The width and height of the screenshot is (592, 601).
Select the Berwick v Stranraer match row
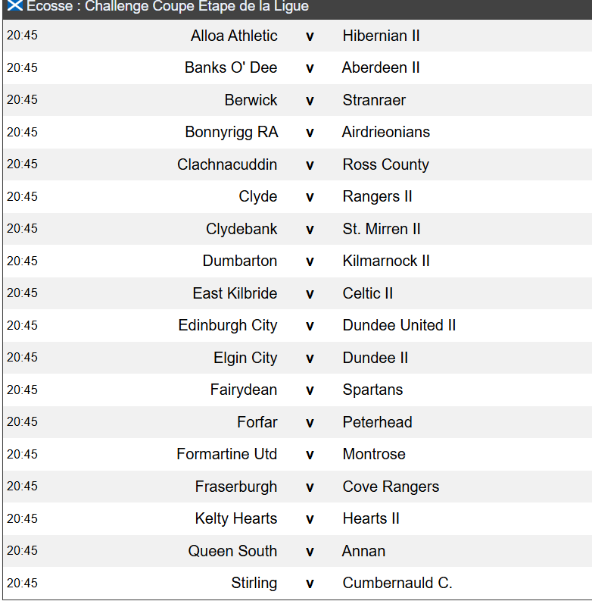(x=298, y=100)
